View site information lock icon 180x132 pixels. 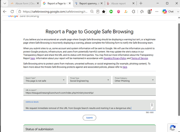[x=19, y=12]
